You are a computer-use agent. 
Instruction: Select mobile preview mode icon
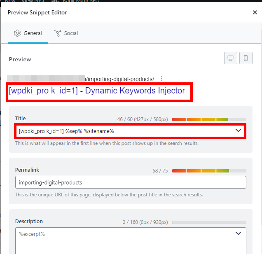tap(246, 58)
